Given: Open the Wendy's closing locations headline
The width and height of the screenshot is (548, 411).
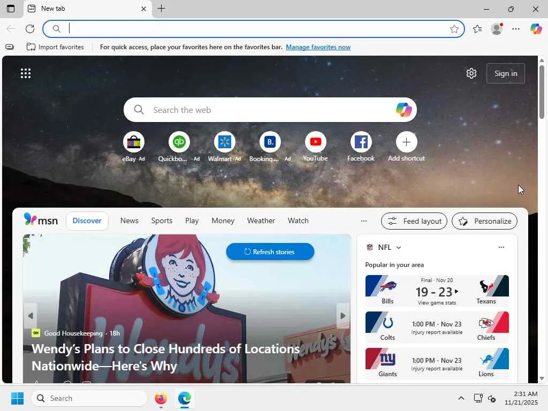Looking at the screenshot, I should click(x=166, y=357).
